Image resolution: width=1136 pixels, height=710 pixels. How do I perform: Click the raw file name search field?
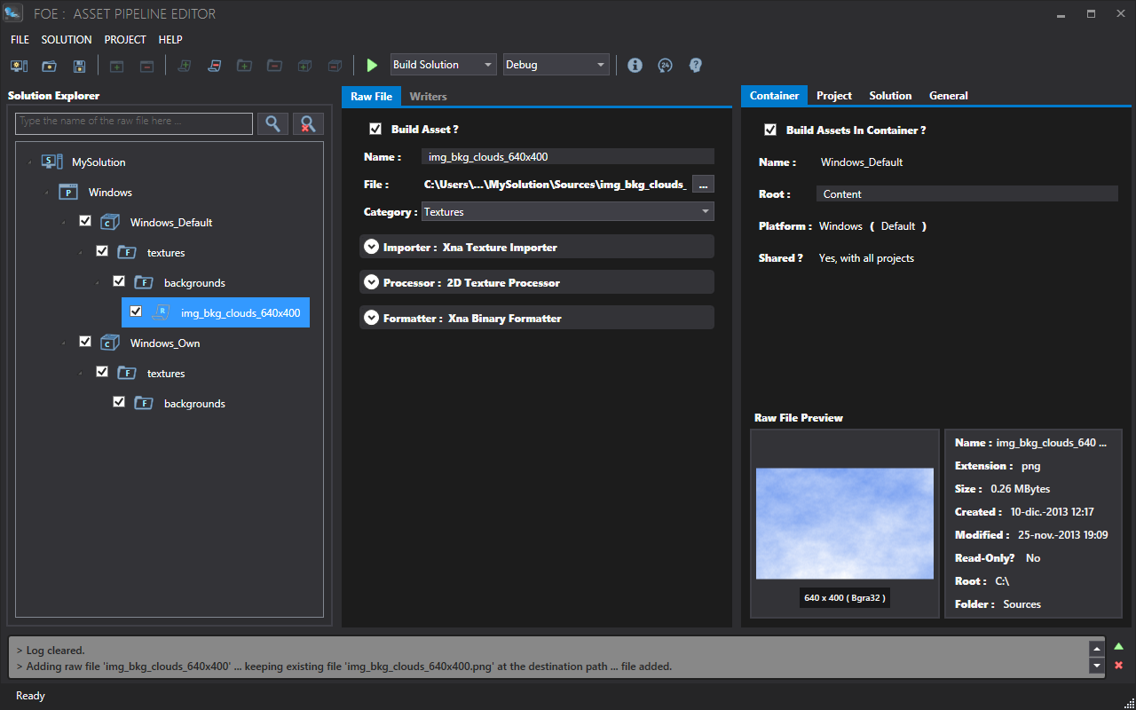click(134, 123)
